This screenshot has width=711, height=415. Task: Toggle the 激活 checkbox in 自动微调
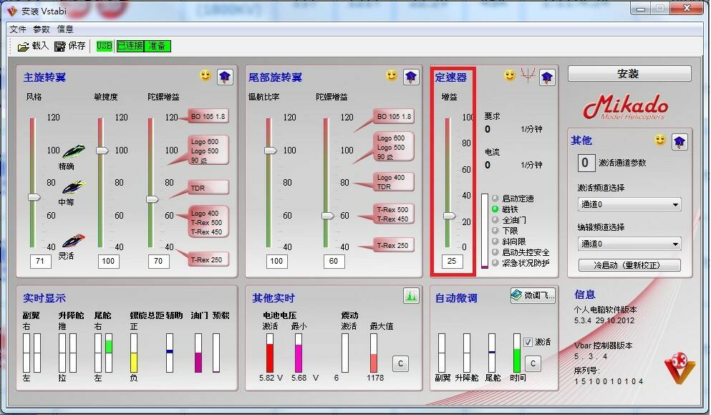click(528, 342)
